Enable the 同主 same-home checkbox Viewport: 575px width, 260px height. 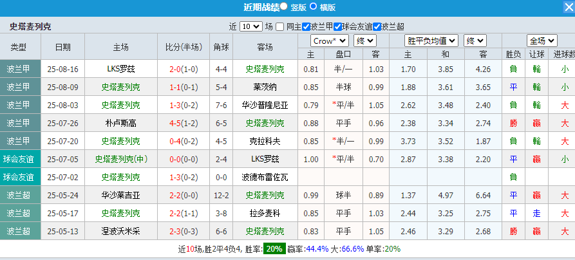pos(279,26)
